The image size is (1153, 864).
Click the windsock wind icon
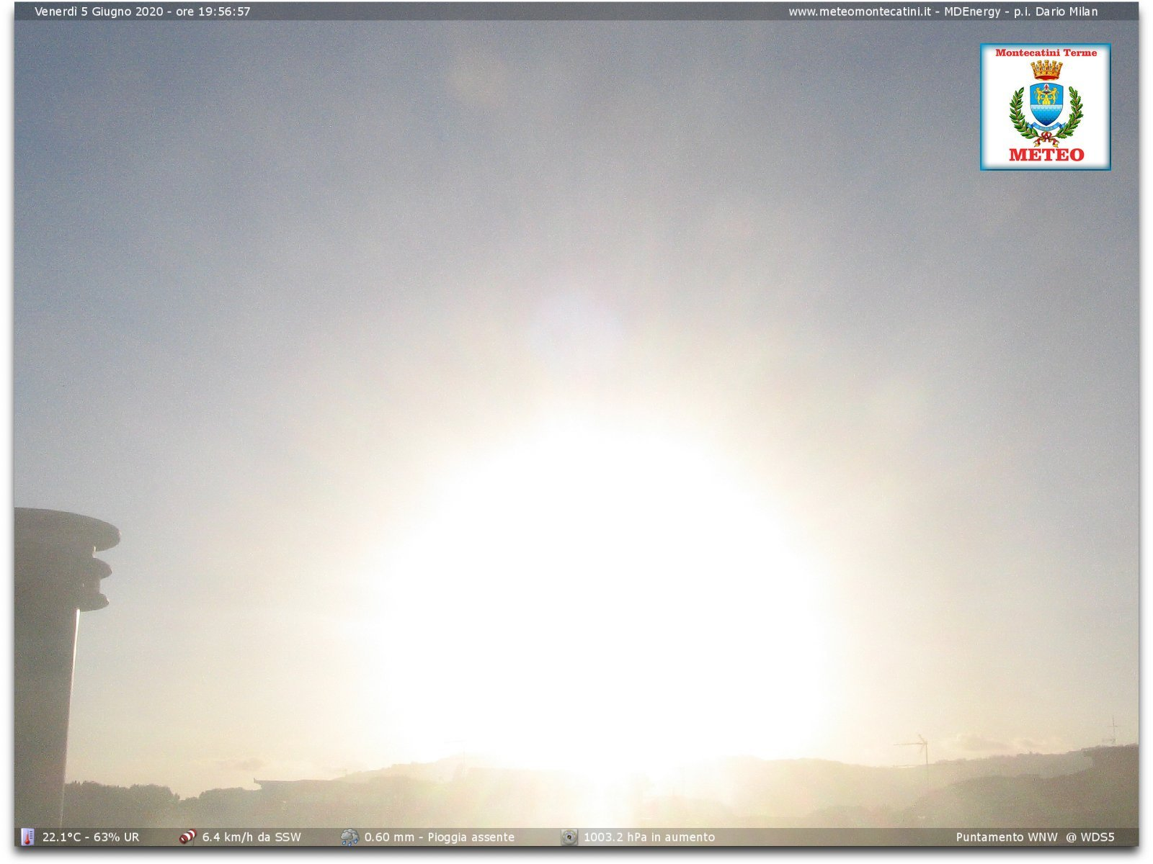[187, 837]
